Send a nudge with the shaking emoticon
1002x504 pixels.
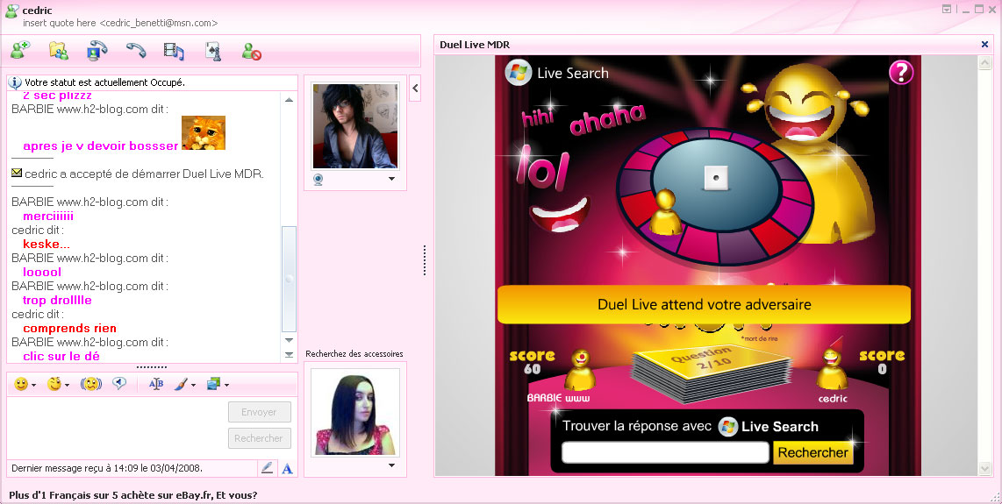coord(89,384)
